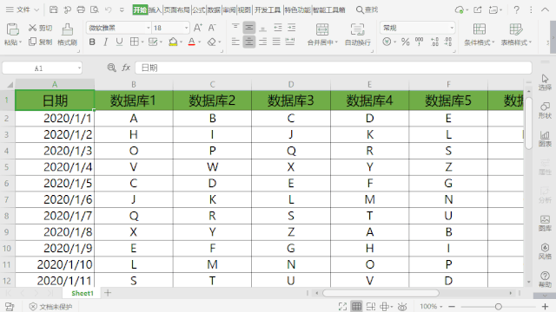Select the Sheet1 tab

point(83,293)
